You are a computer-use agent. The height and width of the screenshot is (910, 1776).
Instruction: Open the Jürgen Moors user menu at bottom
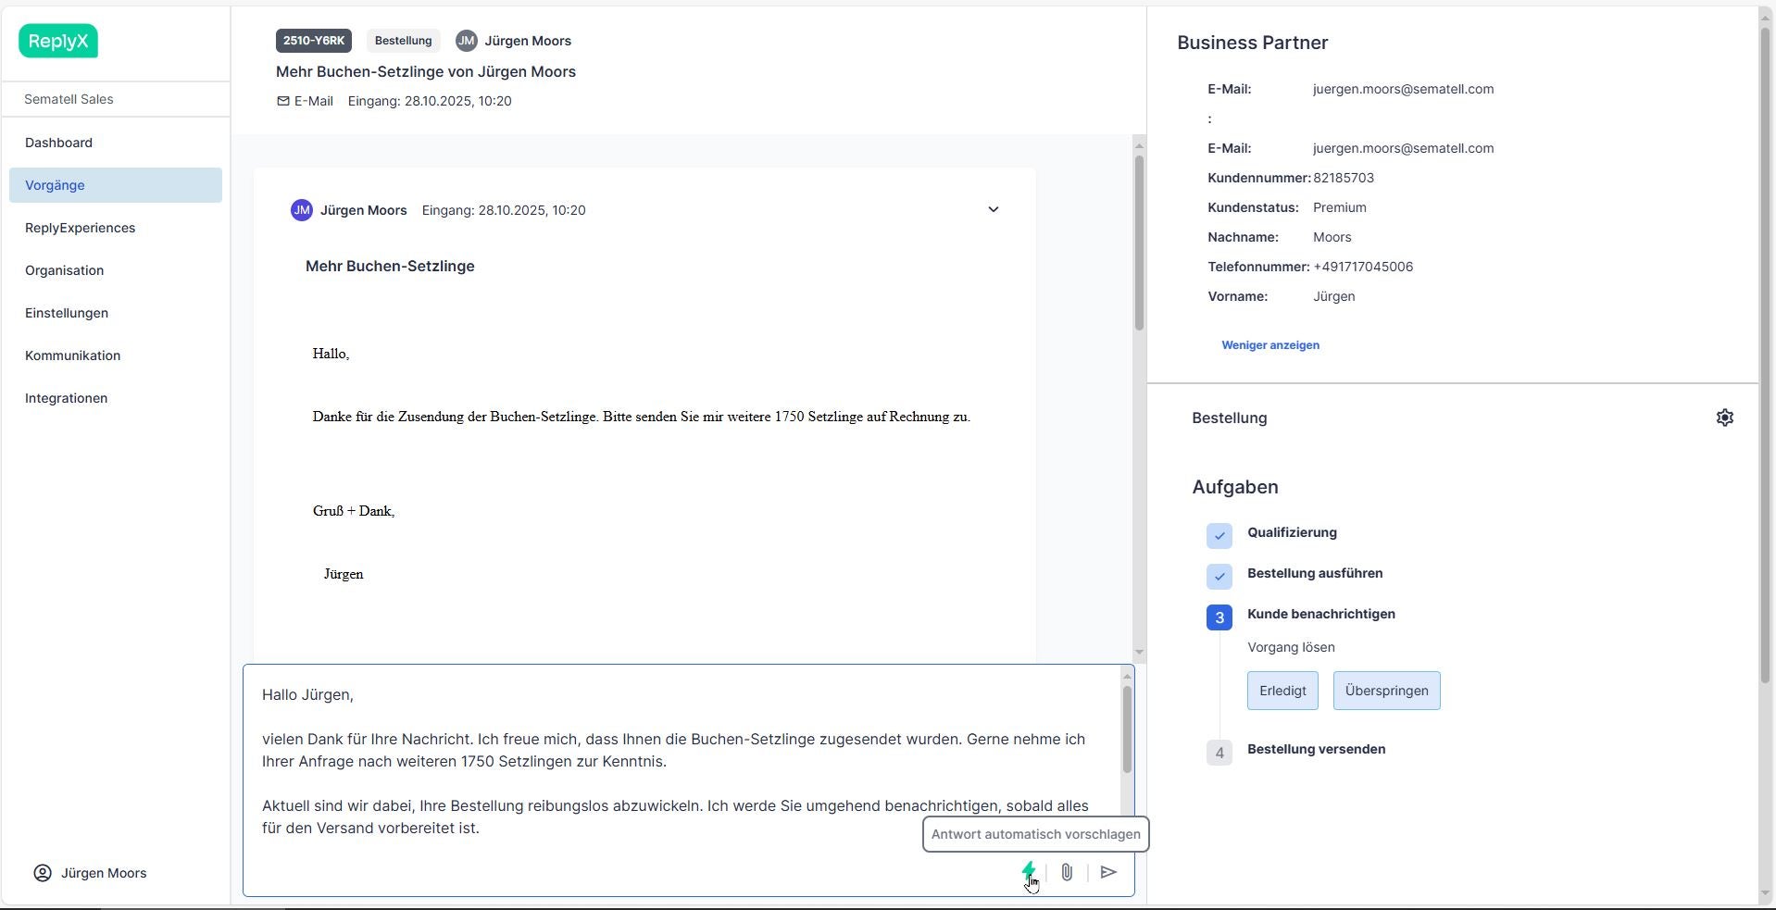pyautogui.click(x=91, y=873)
